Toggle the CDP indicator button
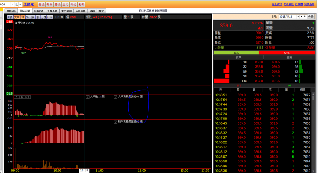 coord(50,17)
